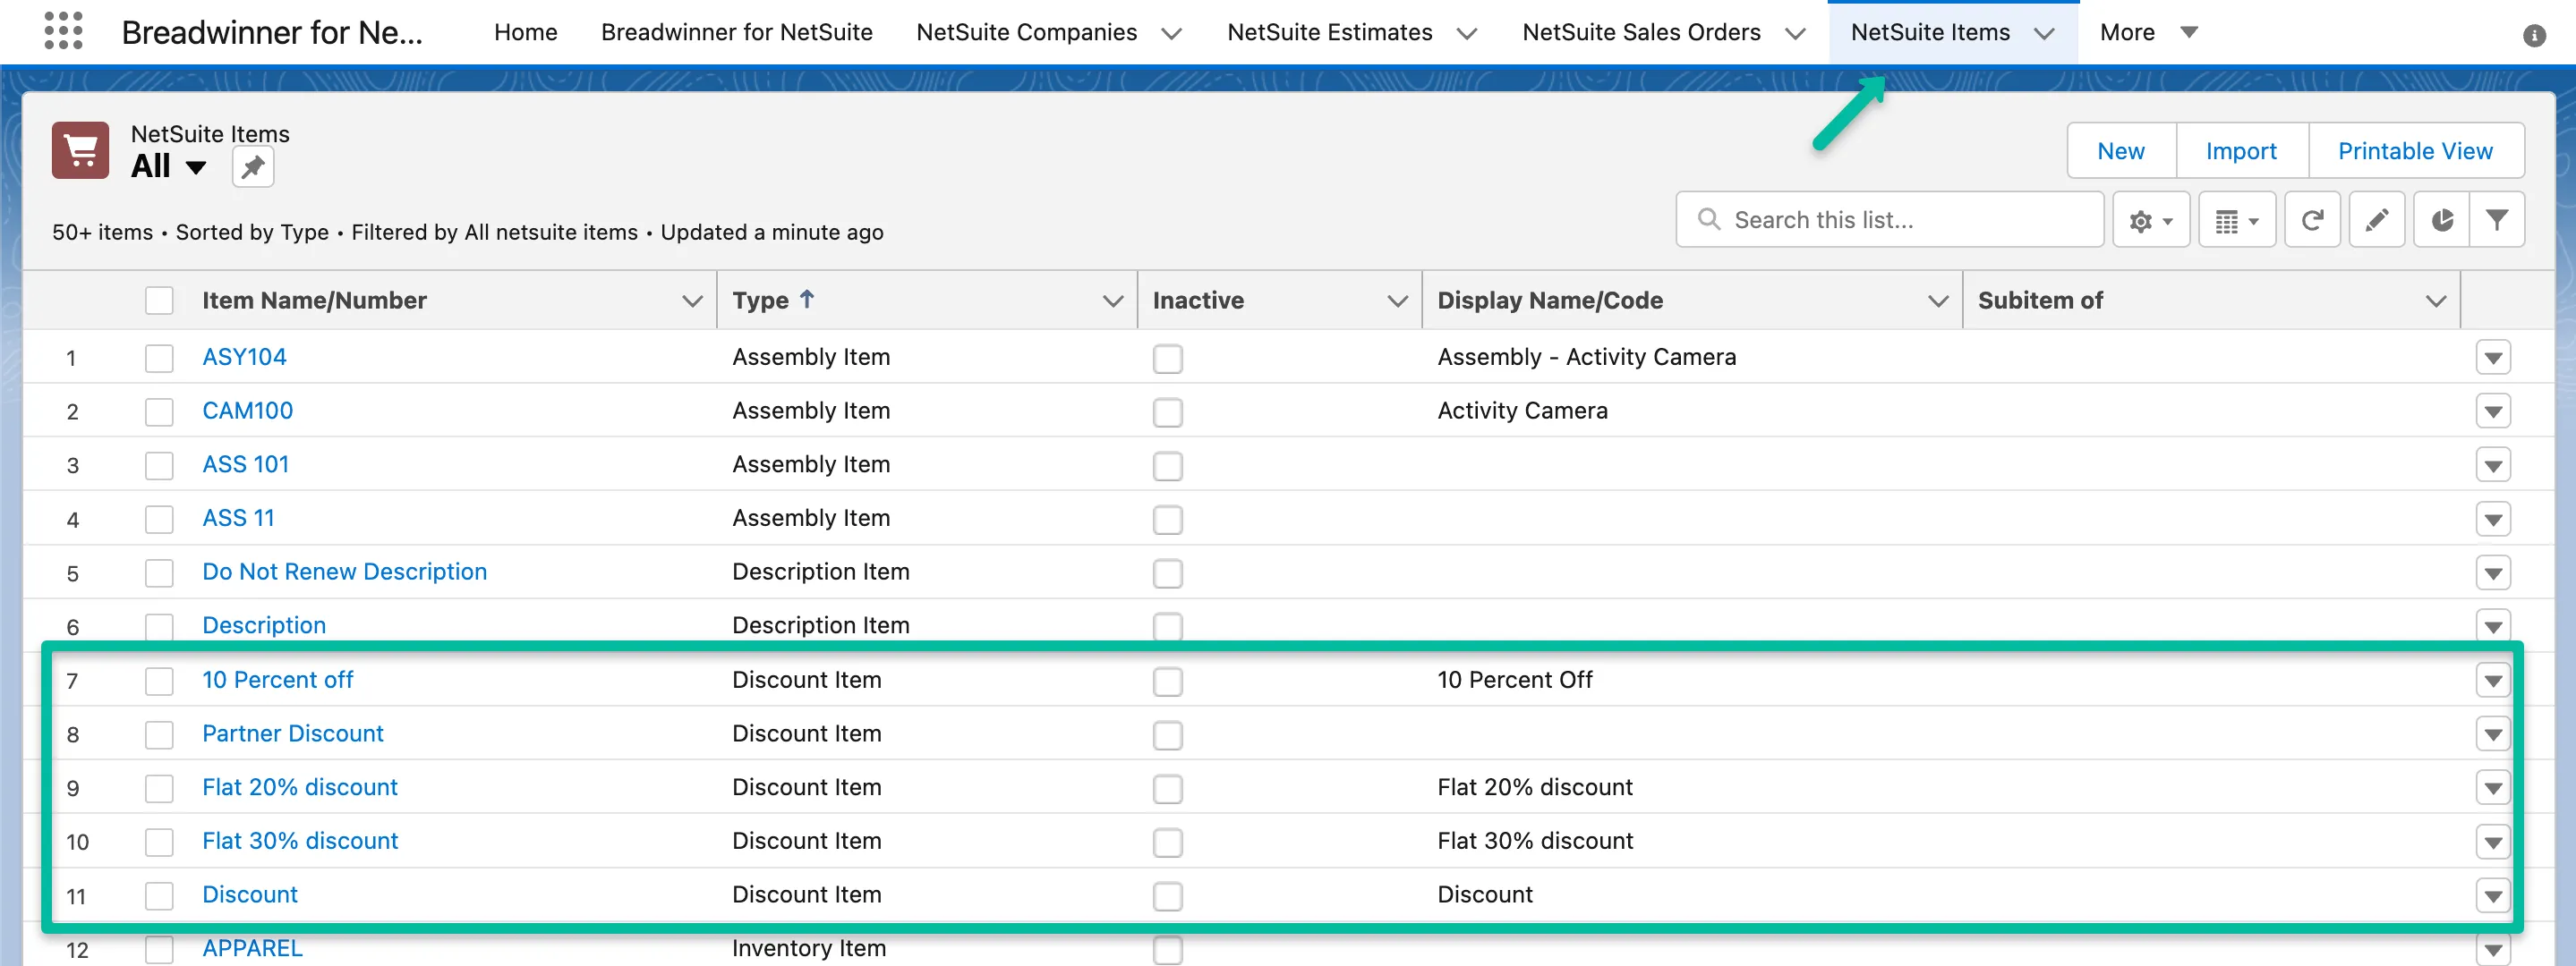The height and width of the screenshot is (966, 2576).
Task: Refresh the list with the reload icon
Action: click(2312, 220)
